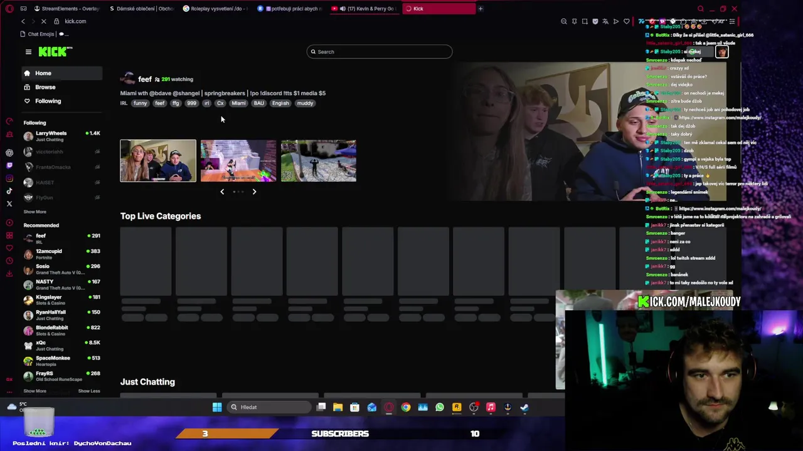The height and width of the screenshot is (451, 803).
Task: Open SpaceMonkee in Recommended list
Action: click(x=61, y=361)
